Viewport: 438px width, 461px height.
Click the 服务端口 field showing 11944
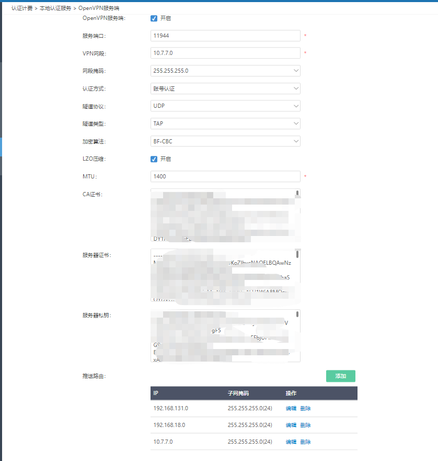(225, 36)
